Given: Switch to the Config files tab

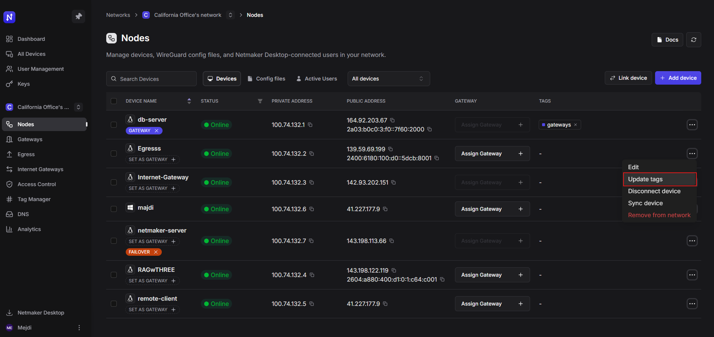Looking at the screenshot, I should pos(267,79).
